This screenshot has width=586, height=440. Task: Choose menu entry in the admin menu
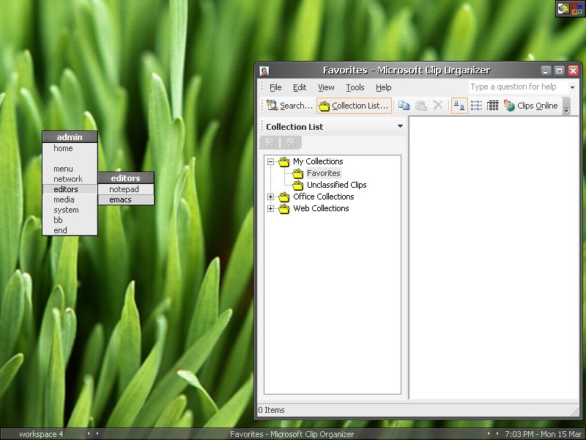tap(70, 169)
